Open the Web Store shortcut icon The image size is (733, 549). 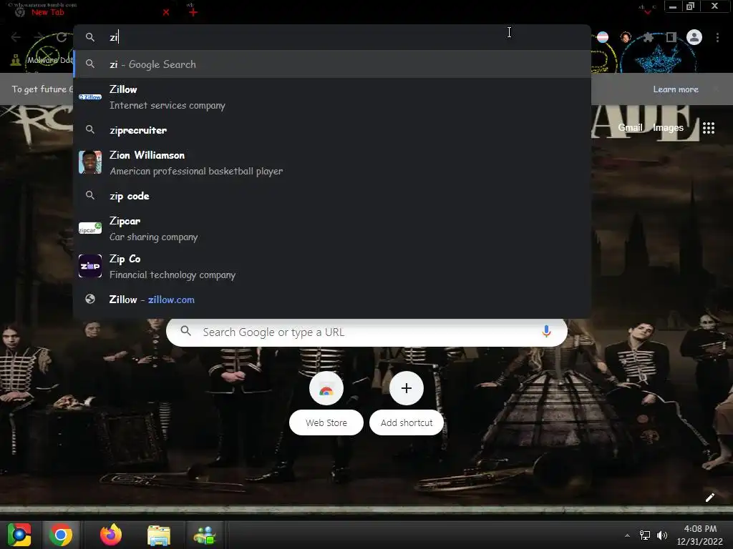(x=326, y=388)
